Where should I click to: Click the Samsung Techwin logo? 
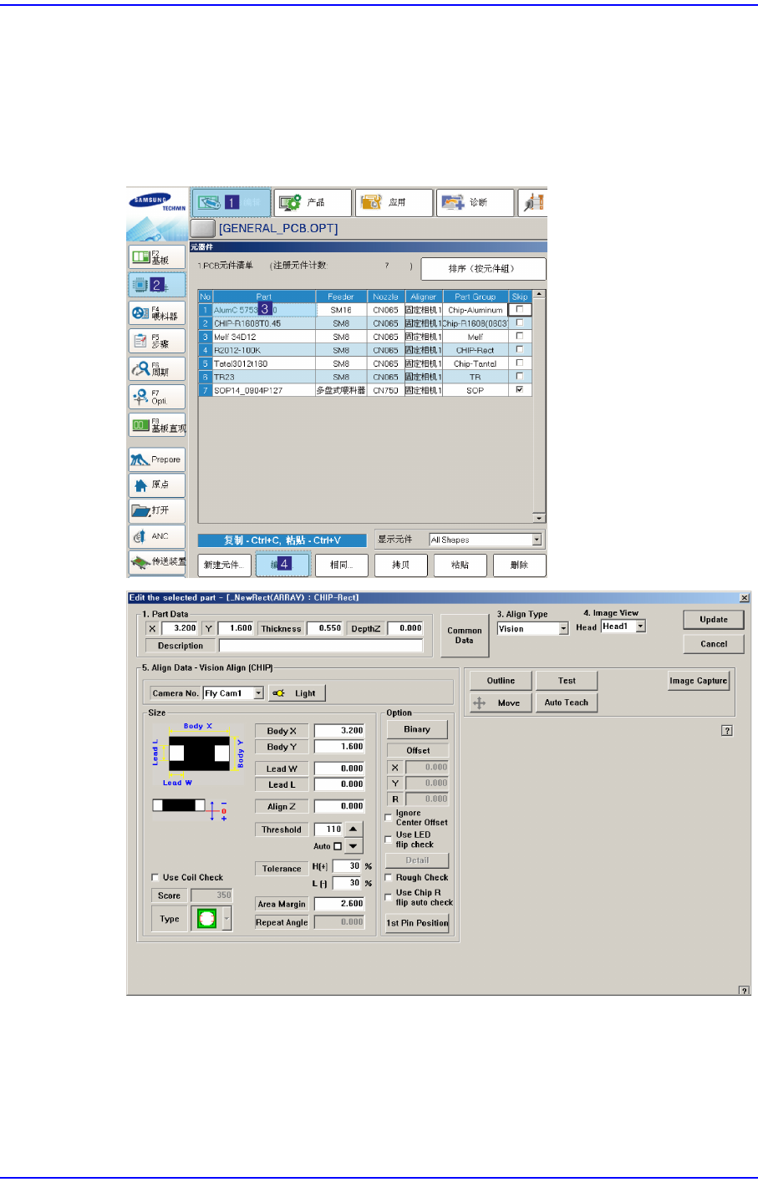click(x=157, y=204)
